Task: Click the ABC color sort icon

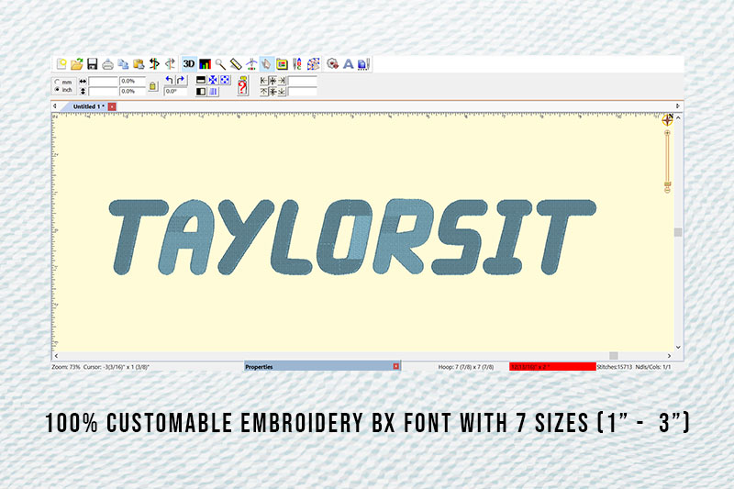Action: tap(296, 64)
